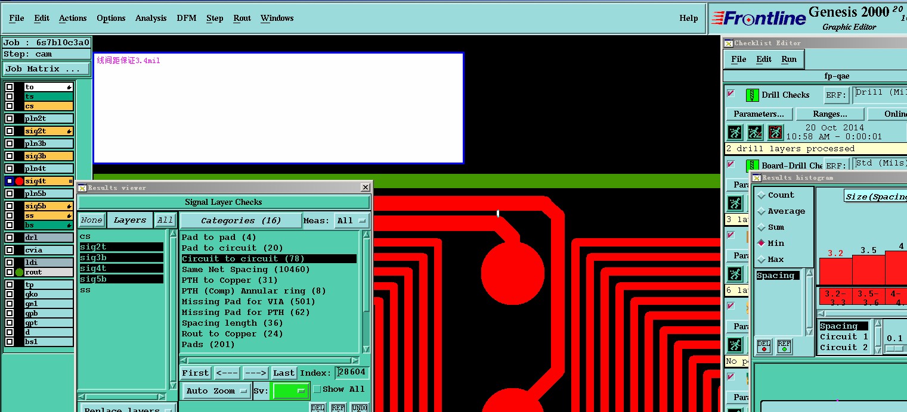Open the Auto Zoom dropdown
The height and width of the screenshot is (412, 907).
tap(216, 391)
